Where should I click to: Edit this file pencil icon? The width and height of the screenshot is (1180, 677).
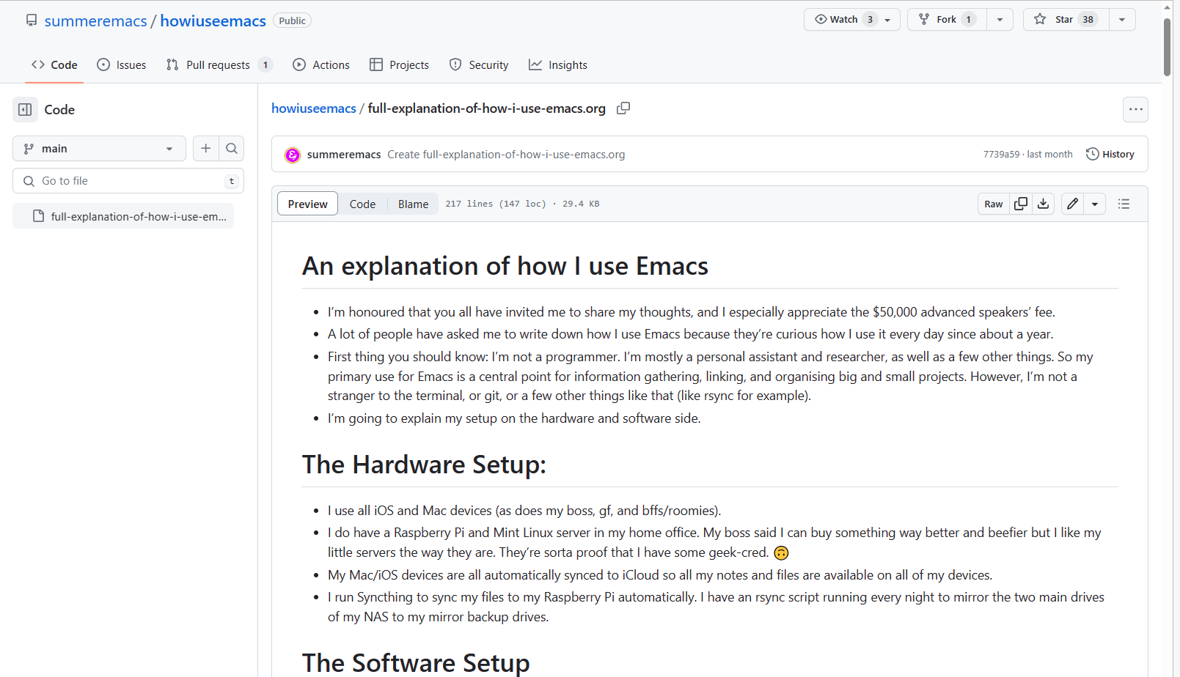(x=1072, y=204)
